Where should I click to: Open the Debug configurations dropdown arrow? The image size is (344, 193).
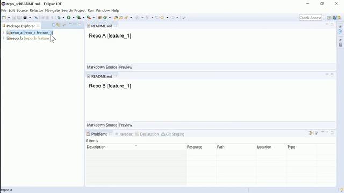pos(63,18)
